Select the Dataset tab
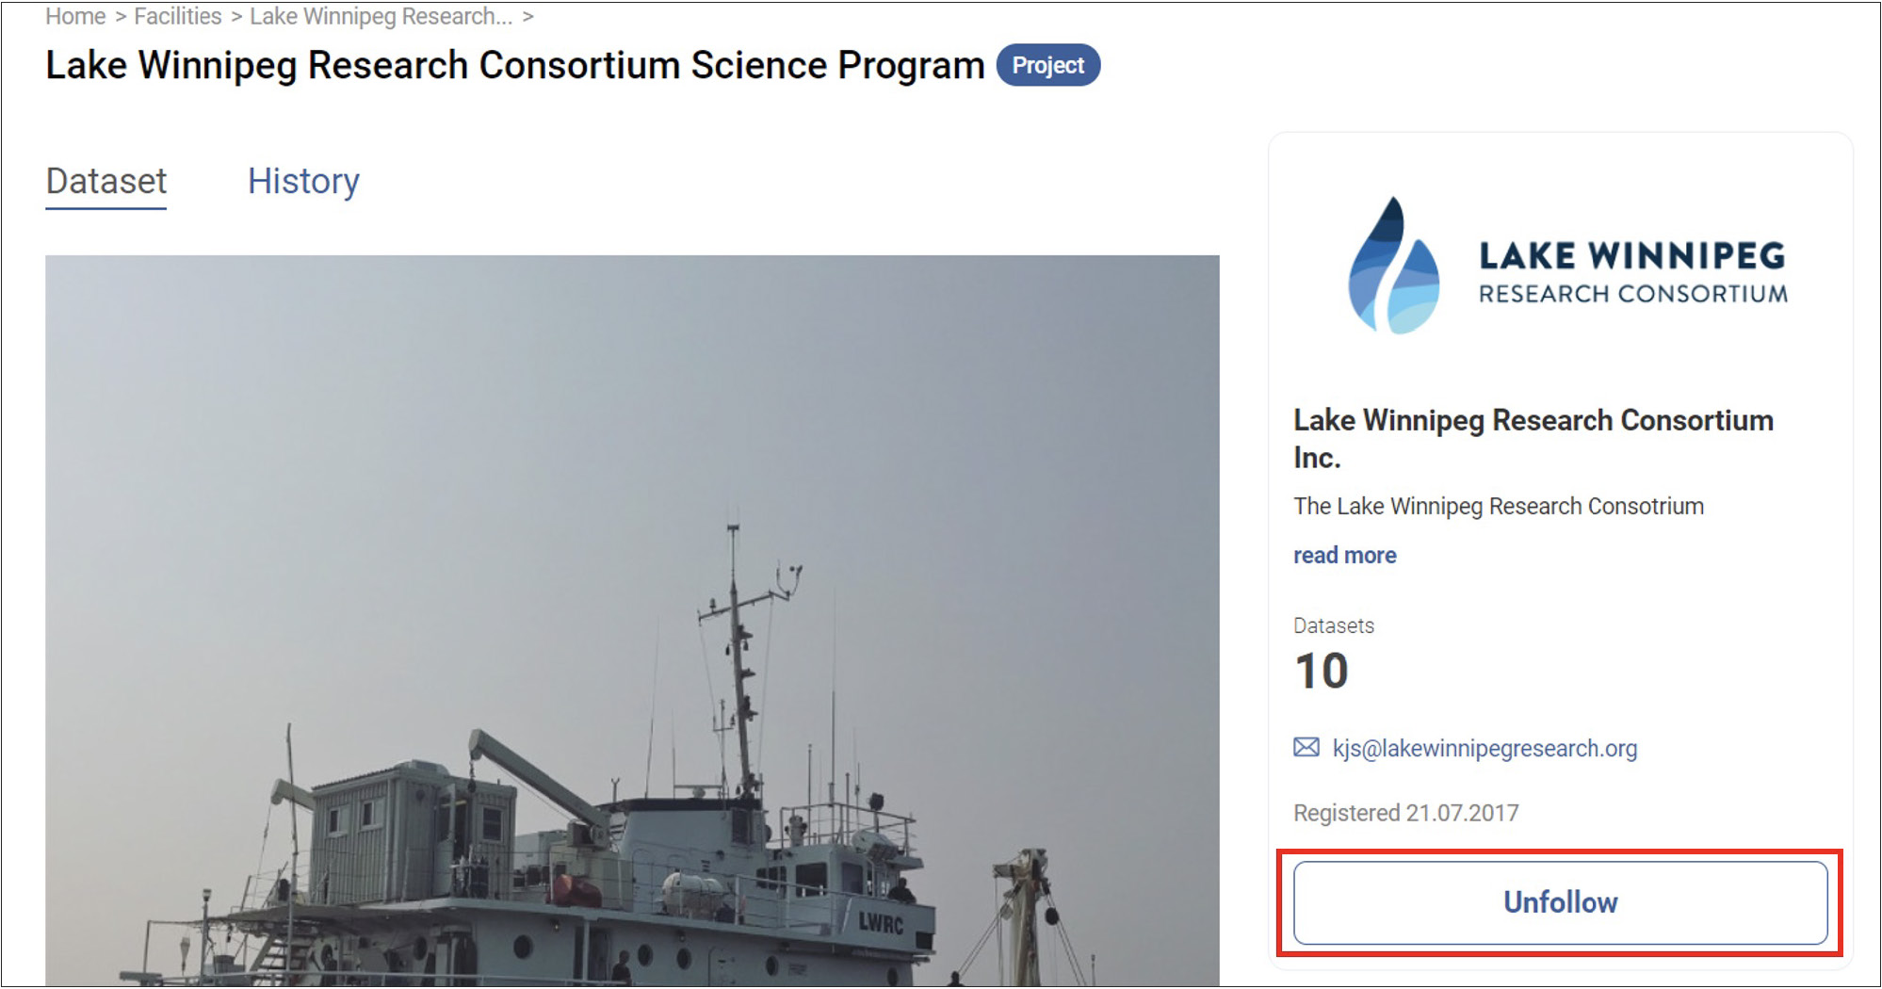Image resolution: width=1882 pixels, height=989 pixels. click(106, 181)
